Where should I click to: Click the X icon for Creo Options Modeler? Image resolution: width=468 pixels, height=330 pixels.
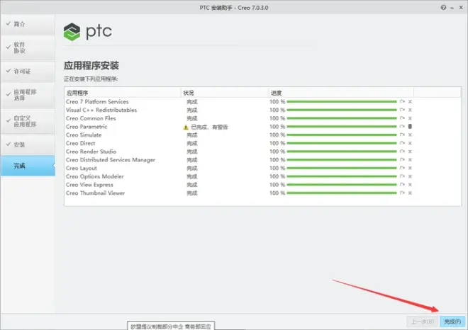(x=410, y=176)
